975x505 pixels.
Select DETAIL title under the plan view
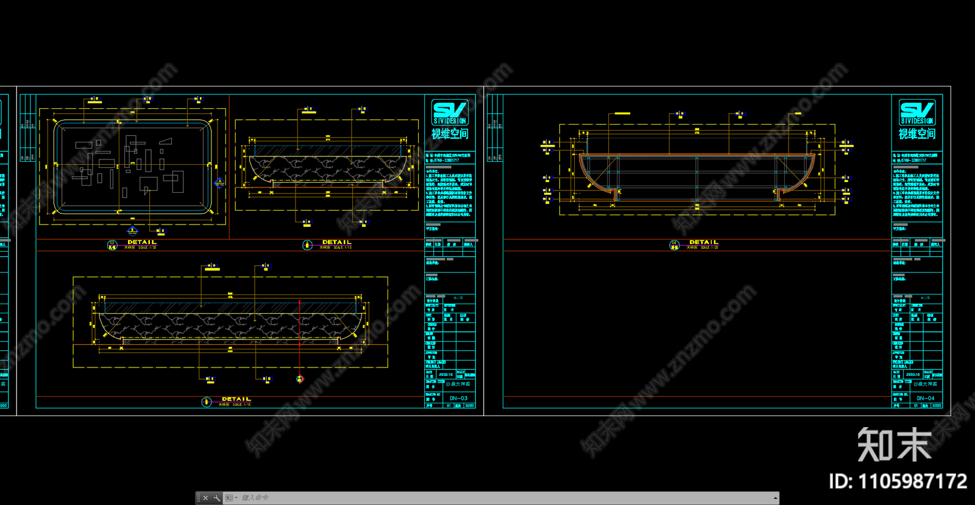click(142, 242)
